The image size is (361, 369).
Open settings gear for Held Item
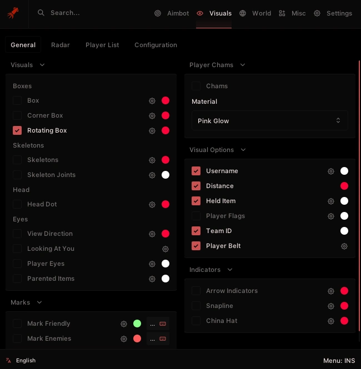click(x=331, y=201)
